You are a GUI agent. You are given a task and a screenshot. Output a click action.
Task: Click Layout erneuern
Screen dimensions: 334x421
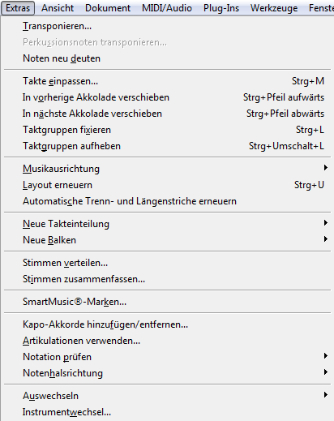tap(167, 185)
